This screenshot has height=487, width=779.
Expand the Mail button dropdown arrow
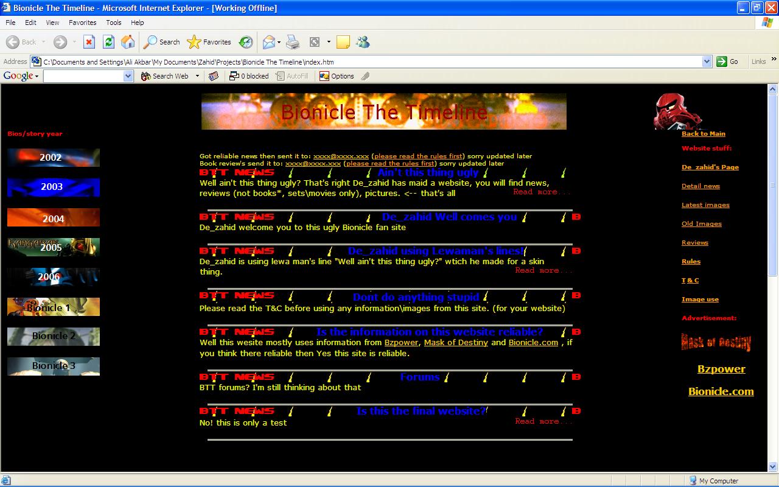(279, 42)
